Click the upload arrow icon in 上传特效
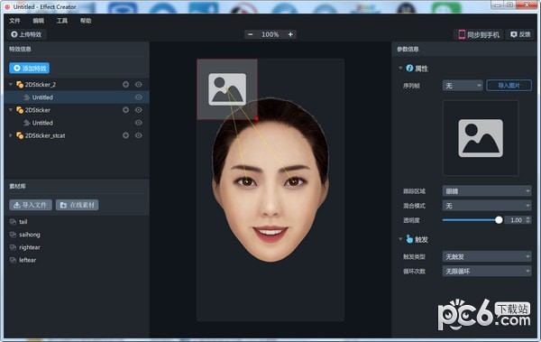The image size is (541, 342). tap(14, 34)
